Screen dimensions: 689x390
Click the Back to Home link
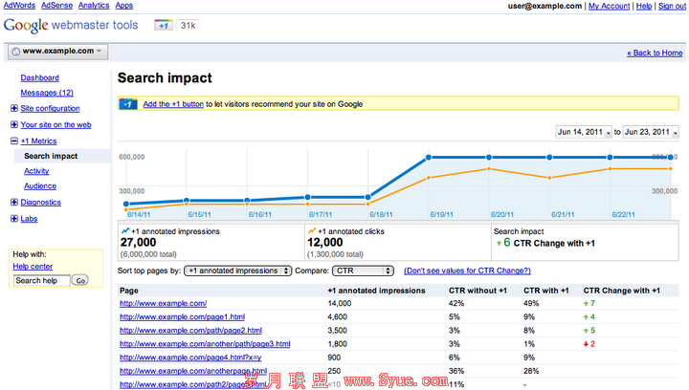[x=655, y=53]
